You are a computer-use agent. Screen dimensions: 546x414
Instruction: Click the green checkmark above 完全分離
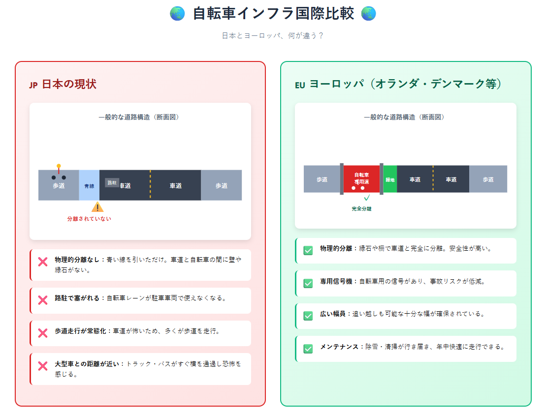(x=367, y=198)
